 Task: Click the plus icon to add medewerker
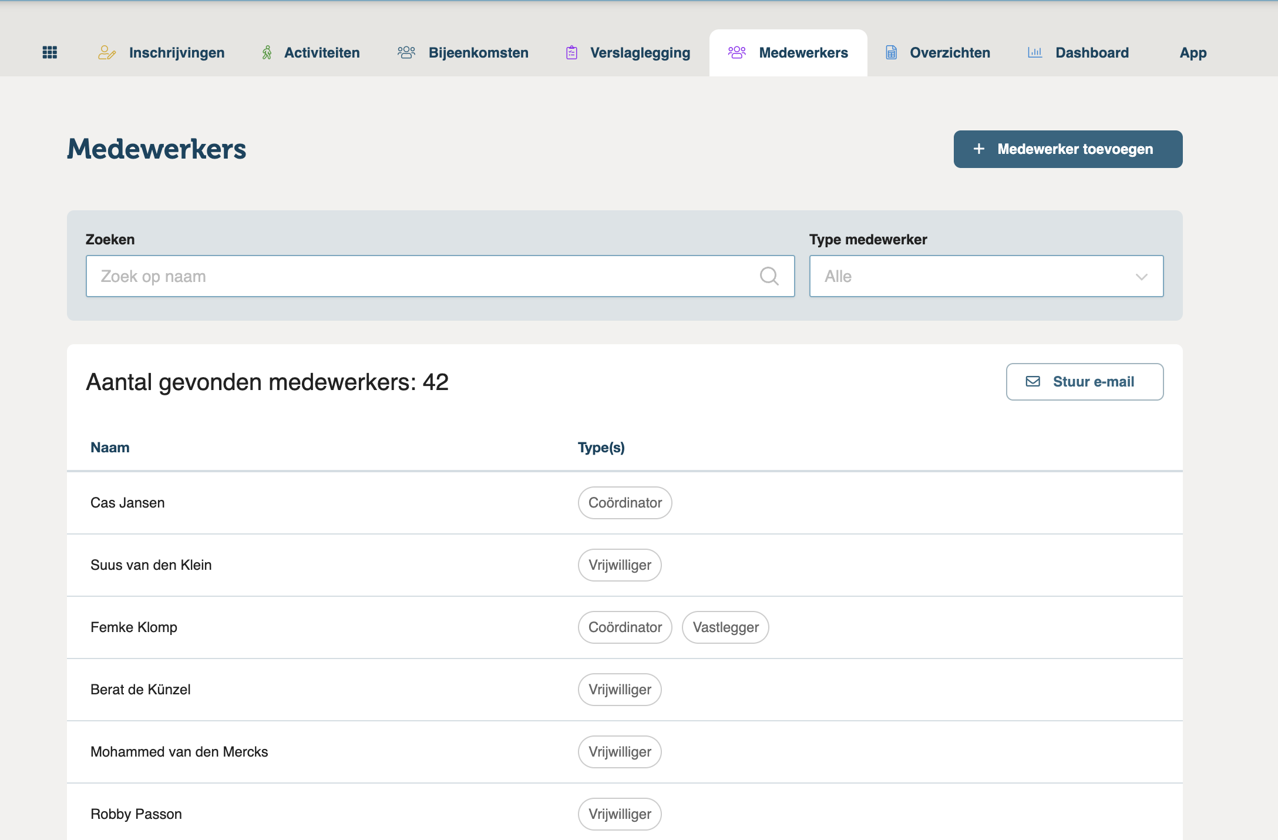(979, 149)
